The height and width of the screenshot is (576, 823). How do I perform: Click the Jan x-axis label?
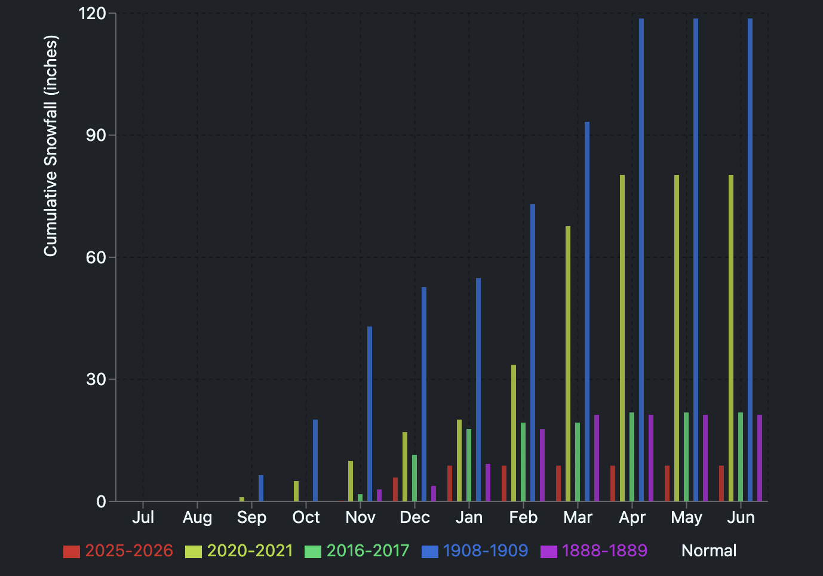click(x=469, y=517)
